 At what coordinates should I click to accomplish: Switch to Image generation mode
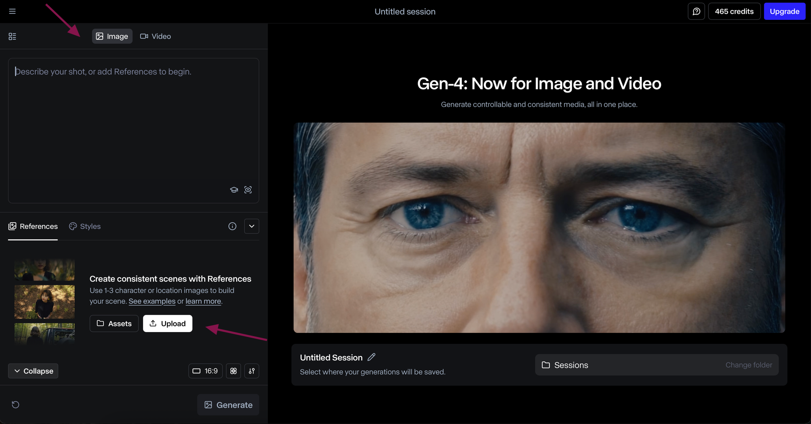pyautogui.click(x=112, y=36)
